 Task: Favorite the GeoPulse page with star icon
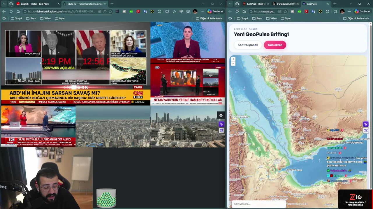click(x=285, y=11)
